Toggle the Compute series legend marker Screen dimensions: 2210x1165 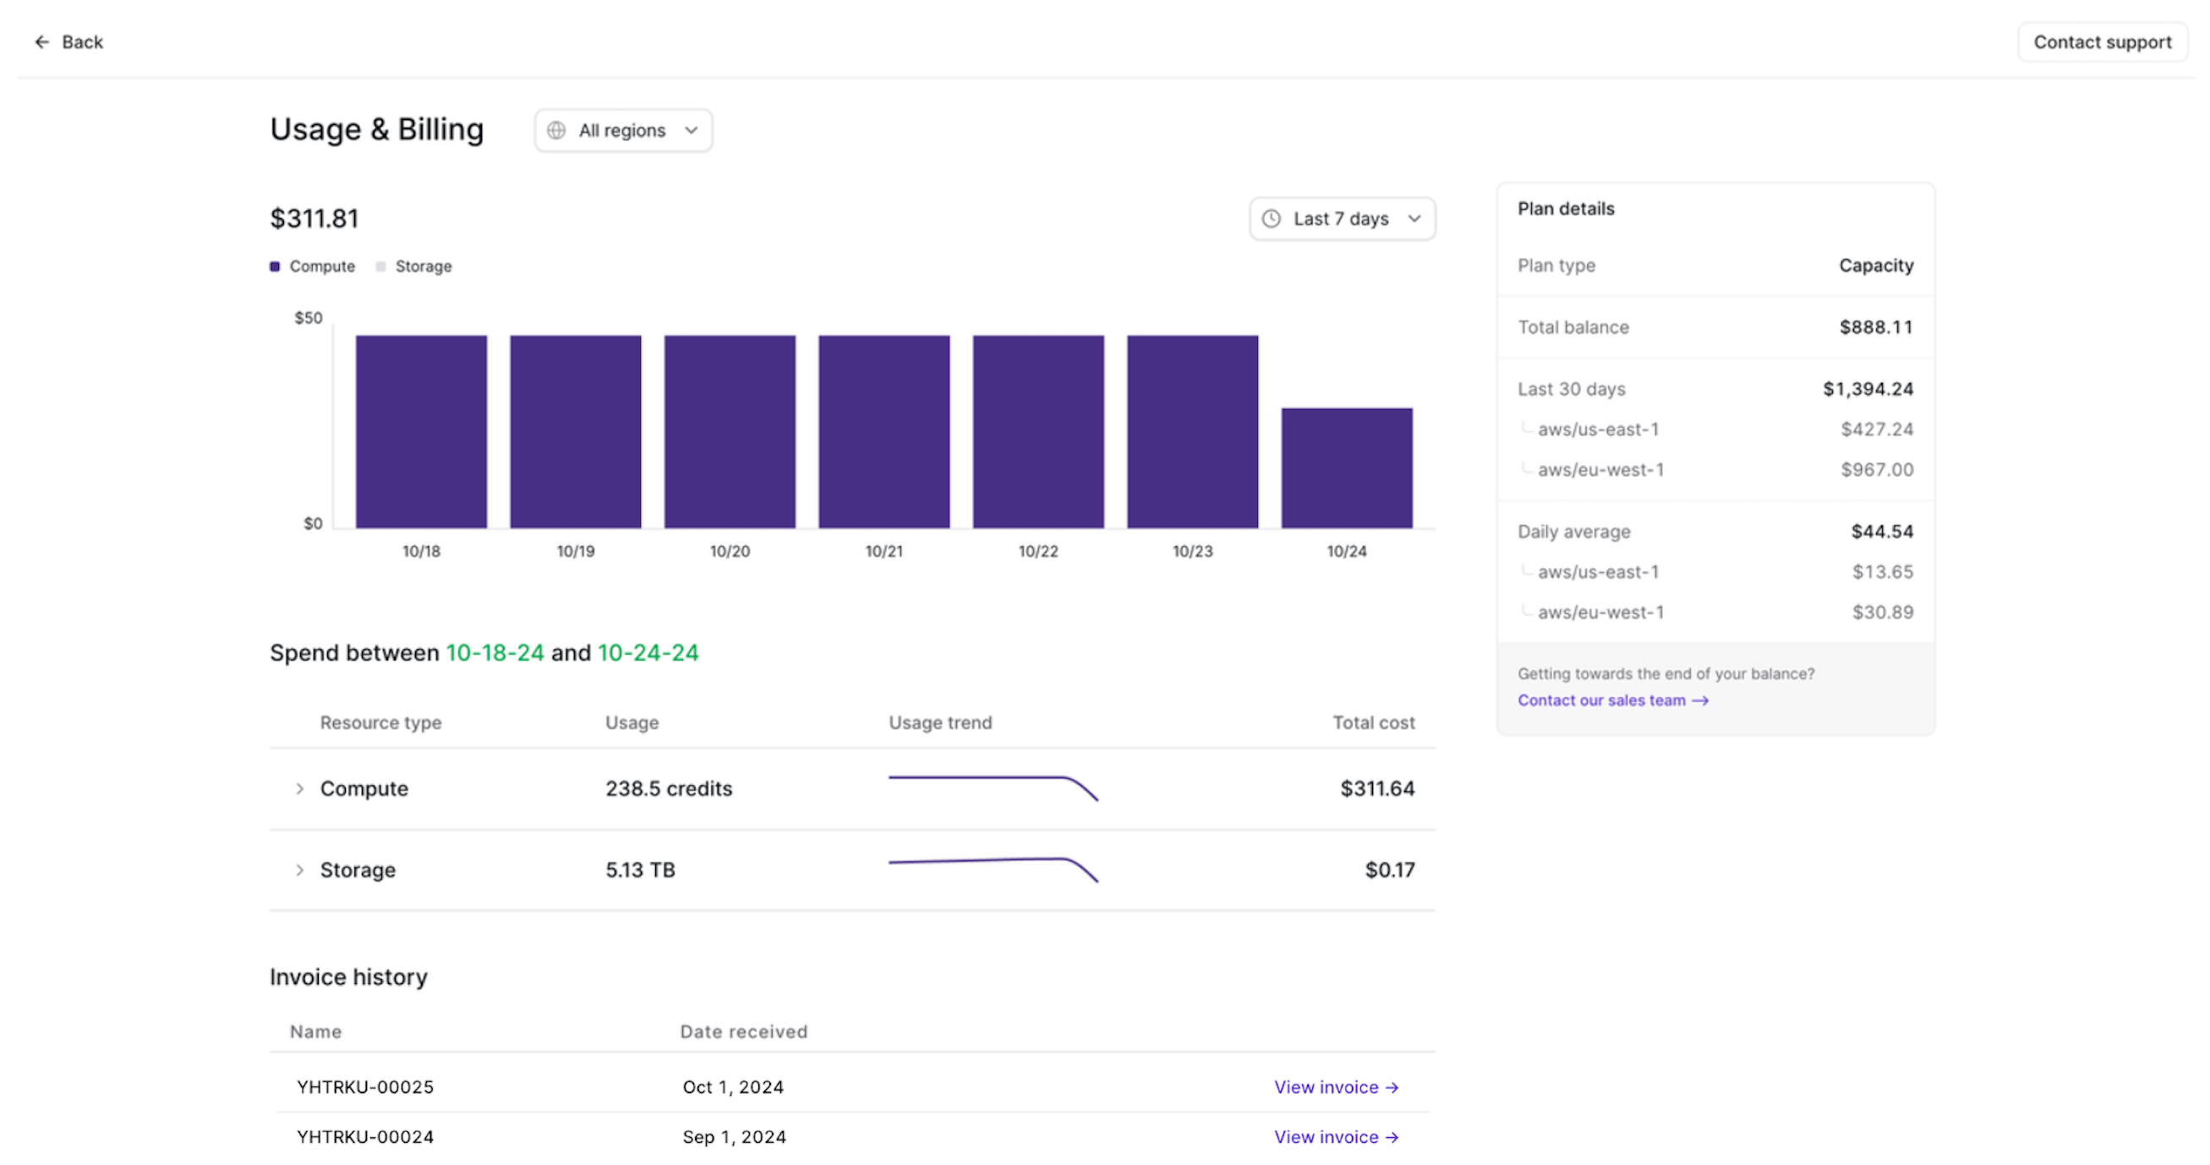pos(275,267)
